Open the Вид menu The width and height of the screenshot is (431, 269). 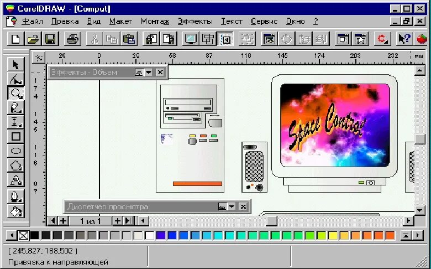(94, 21)
